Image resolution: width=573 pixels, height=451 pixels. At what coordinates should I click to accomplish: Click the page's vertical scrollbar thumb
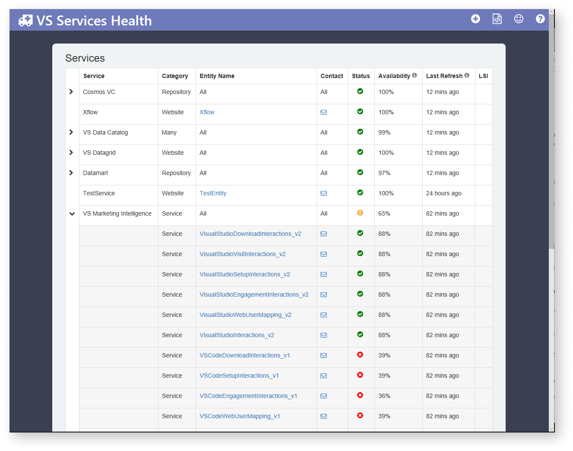(x=551, y=132)
